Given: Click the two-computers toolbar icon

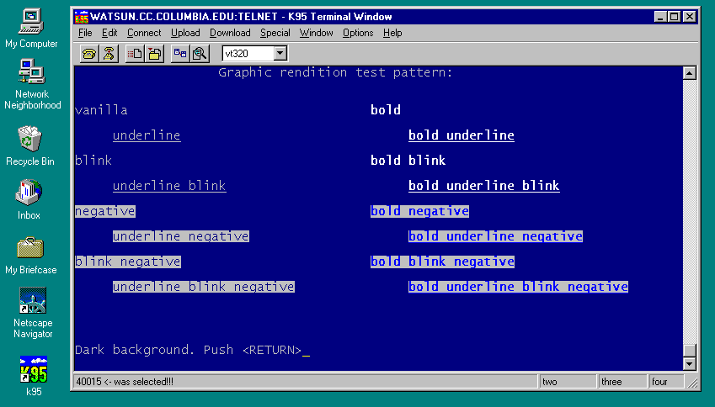Looking at the screenshot, I should [180, 54].
